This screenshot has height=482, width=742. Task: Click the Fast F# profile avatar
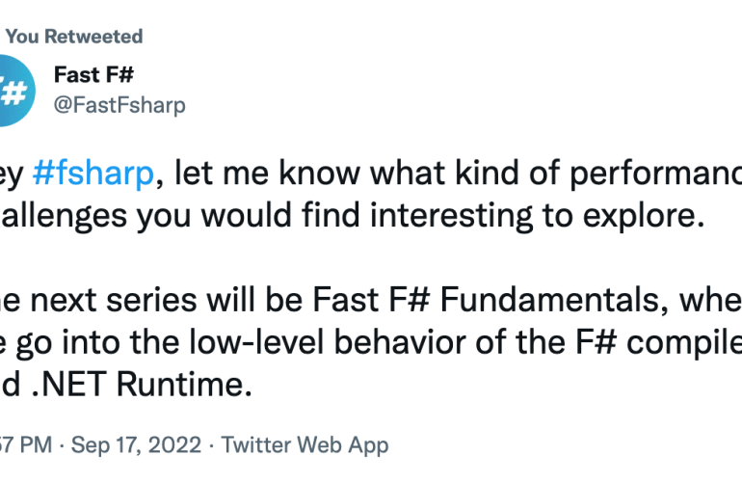point(12,94)
